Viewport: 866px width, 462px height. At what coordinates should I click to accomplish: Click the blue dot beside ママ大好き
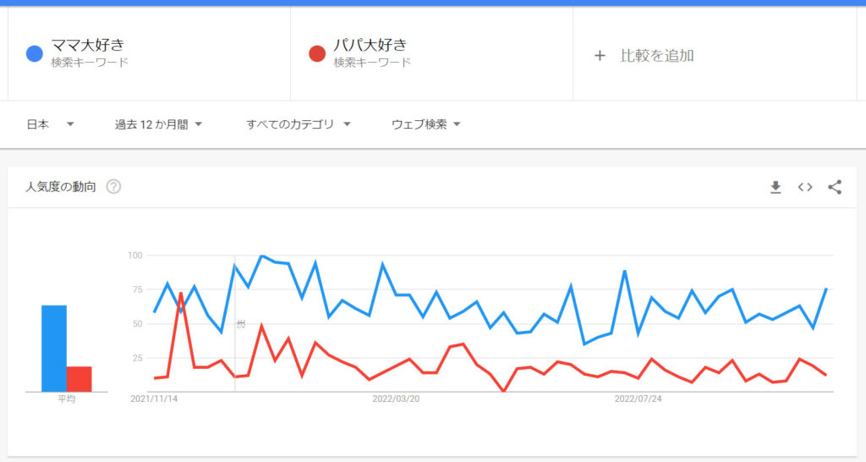(x=34, y=53)
